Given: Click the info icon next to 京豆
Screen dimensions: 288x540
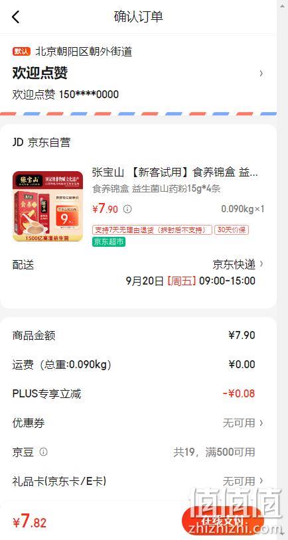Looking at the screenshot, I should [43, 452].
